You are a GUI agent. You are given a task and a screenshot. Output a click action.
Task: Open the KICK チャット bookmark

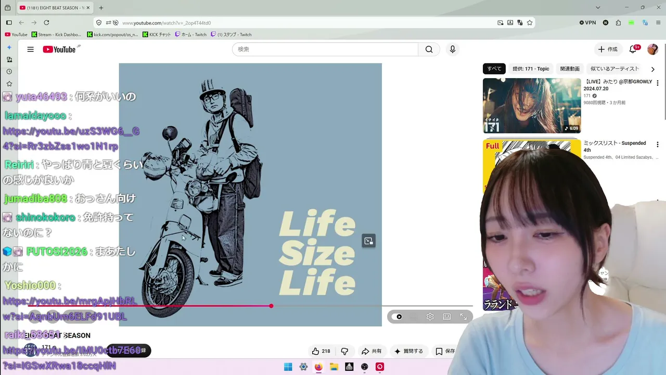click(x=157, y=35)
